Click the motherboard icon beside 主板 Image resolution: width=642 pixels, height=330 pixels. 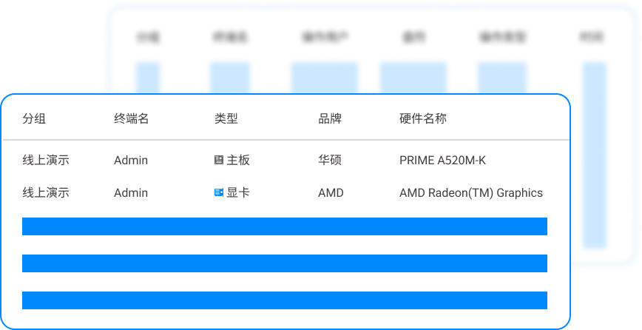(218, 160)
